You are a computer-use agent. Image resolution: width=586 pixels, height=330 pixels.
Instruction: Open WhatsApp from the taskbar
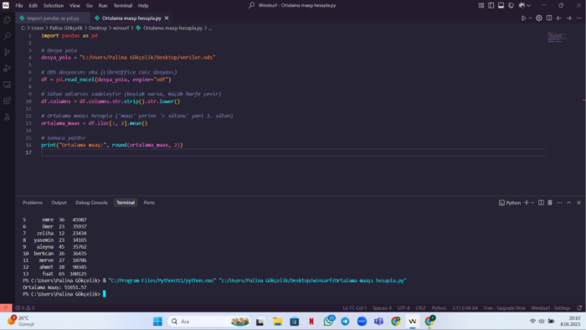point(328,322)
